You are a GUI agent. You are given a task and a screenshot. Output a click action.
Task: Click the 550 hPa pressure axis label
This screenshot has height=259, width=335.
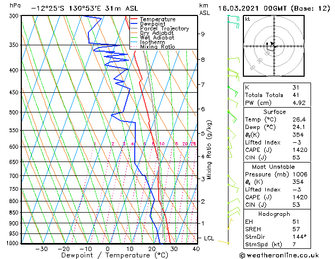tap(15, 131)
